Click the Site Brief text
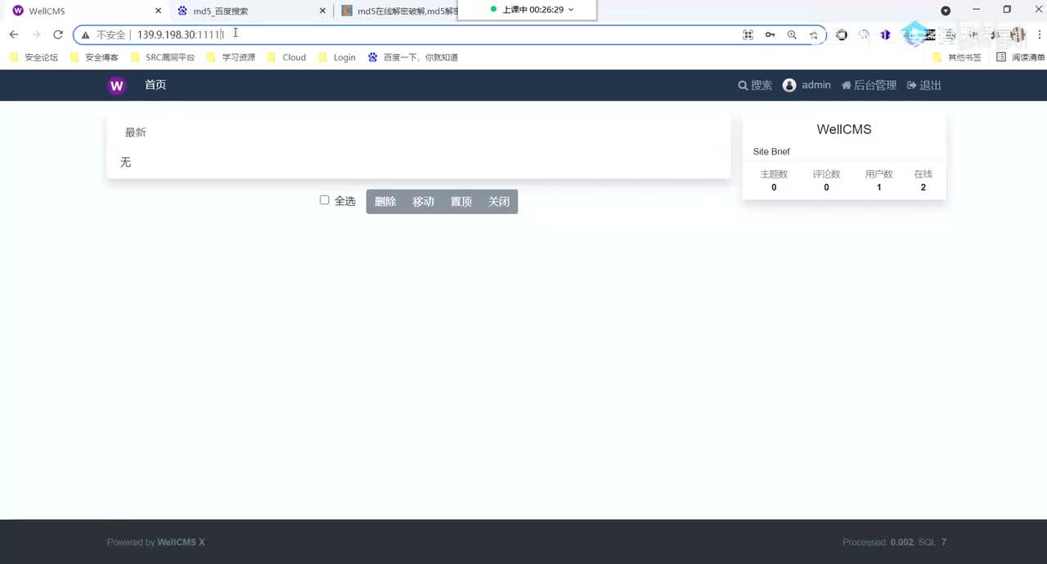This screenshot has width=1047, height=564. point(771,152)
